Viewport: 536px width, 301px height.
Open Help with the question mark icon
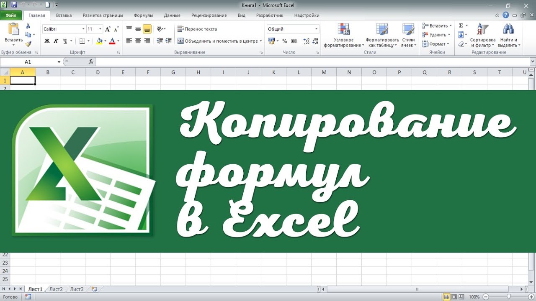coord(506,15)
